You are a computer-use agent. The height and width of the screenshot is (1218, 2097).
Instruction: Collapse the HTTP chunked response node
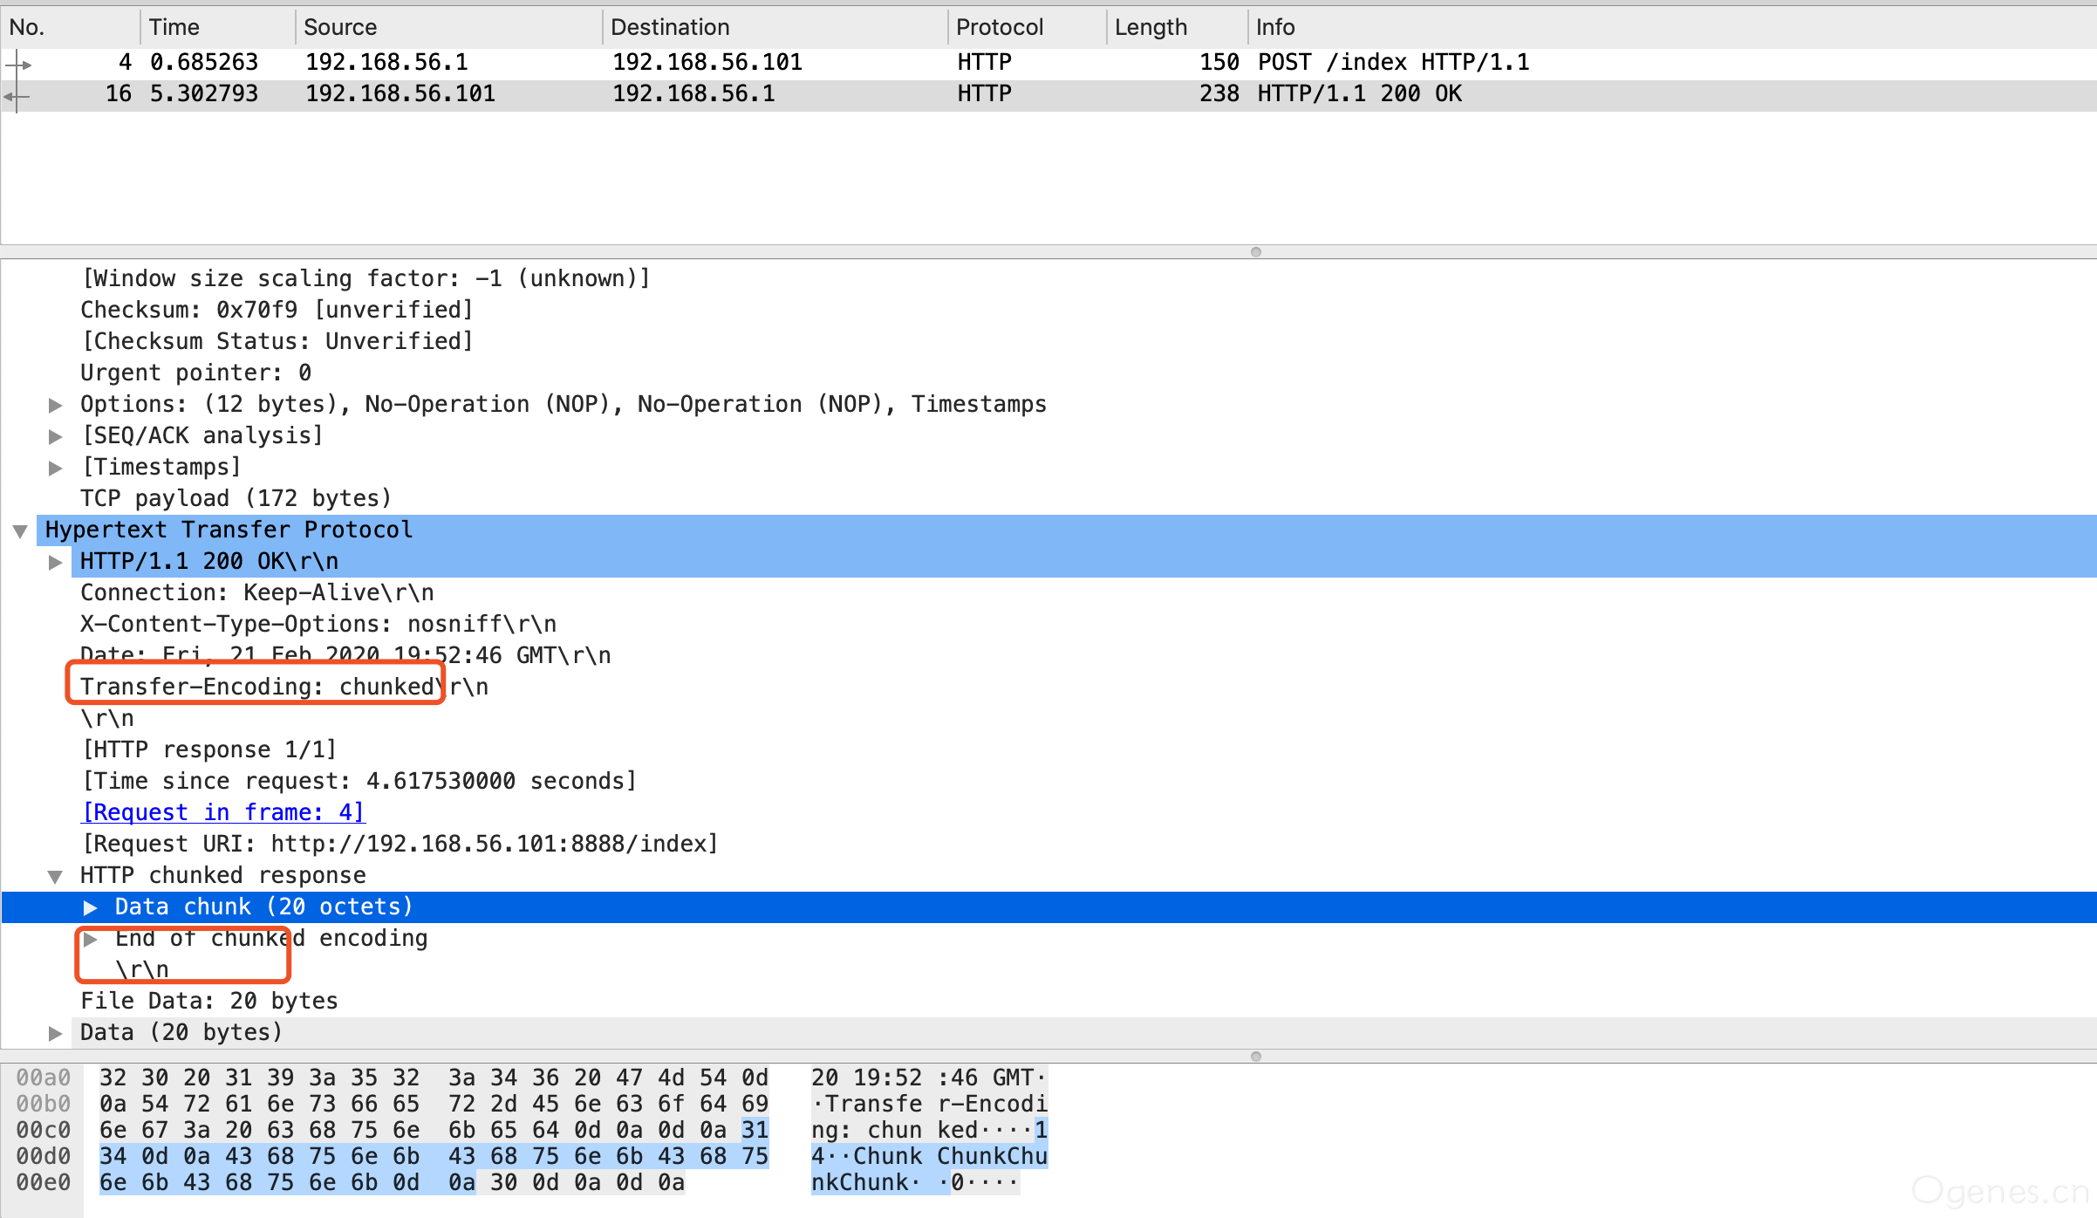click(55, 876)
